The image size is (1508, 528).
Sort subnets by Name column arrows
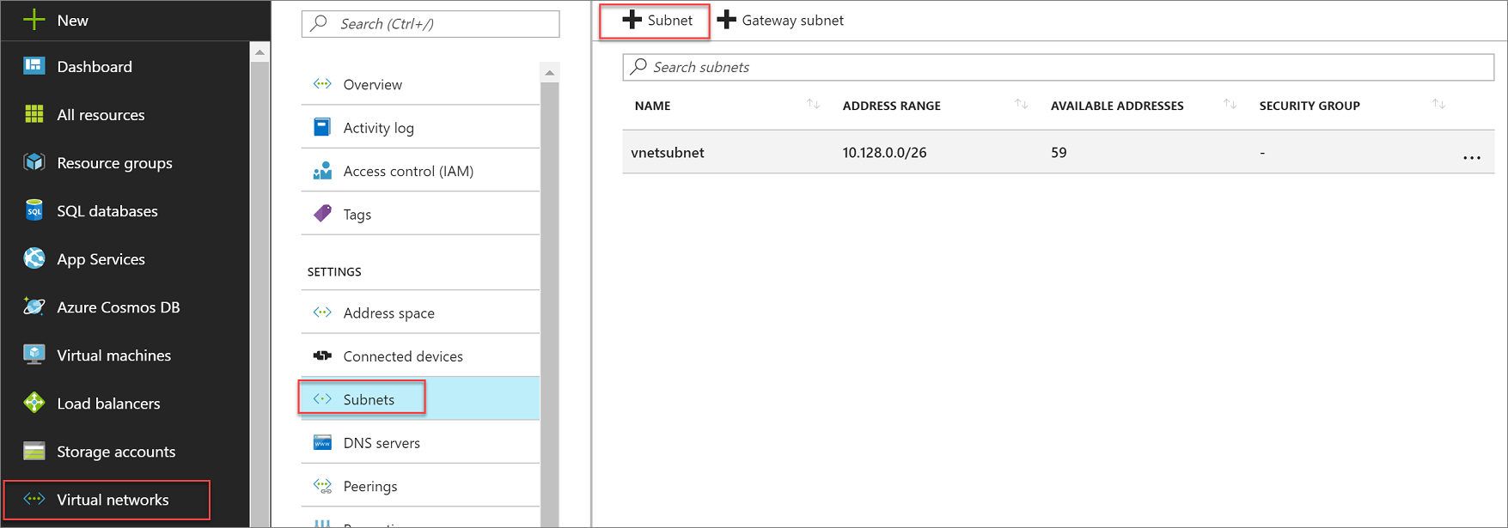813,105
